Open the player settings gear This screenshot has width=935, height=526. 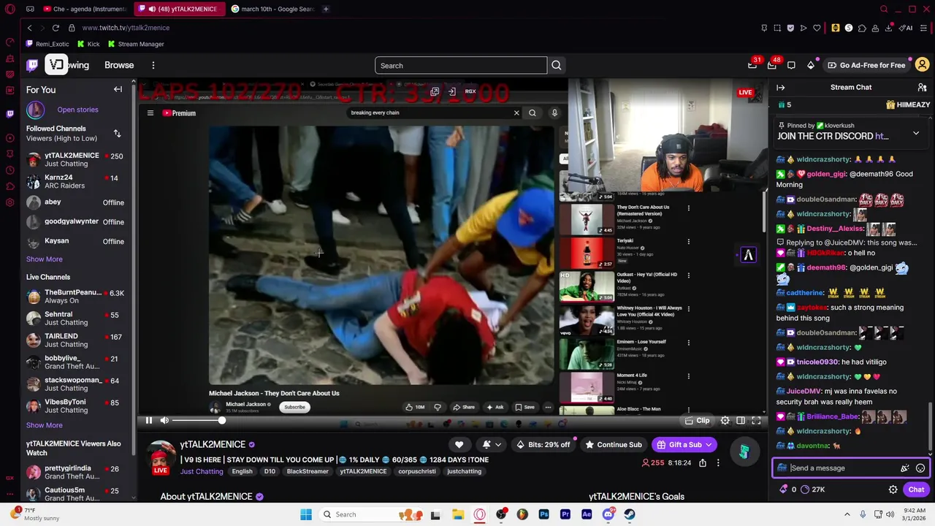click(725, 421)
